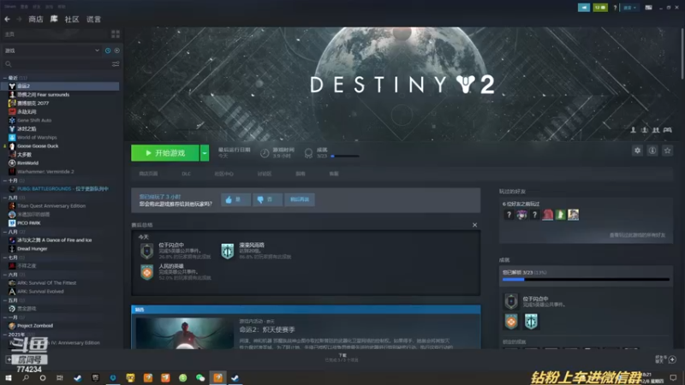Collapse the 十月 October group
Screen dimensions: 685x385
5,181
